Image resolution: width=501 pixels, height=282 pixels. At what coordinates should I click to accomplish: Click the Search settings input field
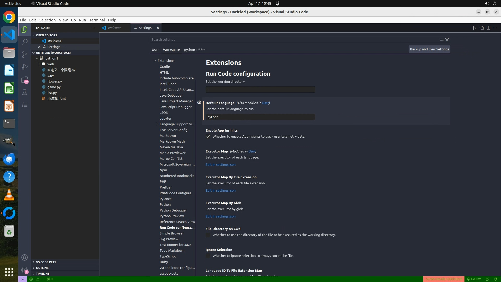(x=292, y=39)
